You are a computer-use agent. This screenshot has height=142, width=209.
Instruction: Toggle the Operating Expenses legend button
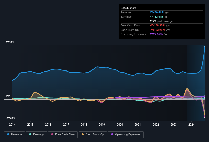coord(126,135)
